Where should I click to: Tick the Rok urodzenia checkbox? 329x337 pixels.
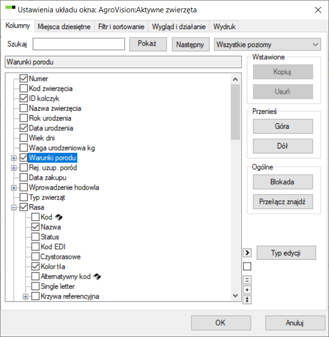(24, 118)
